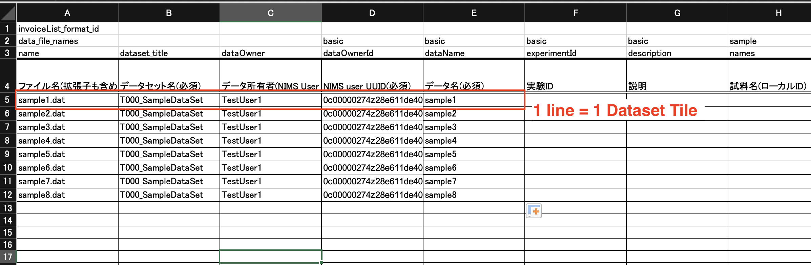
Task: Select the sample8 data name cell
Action: [x=474, y=195]
